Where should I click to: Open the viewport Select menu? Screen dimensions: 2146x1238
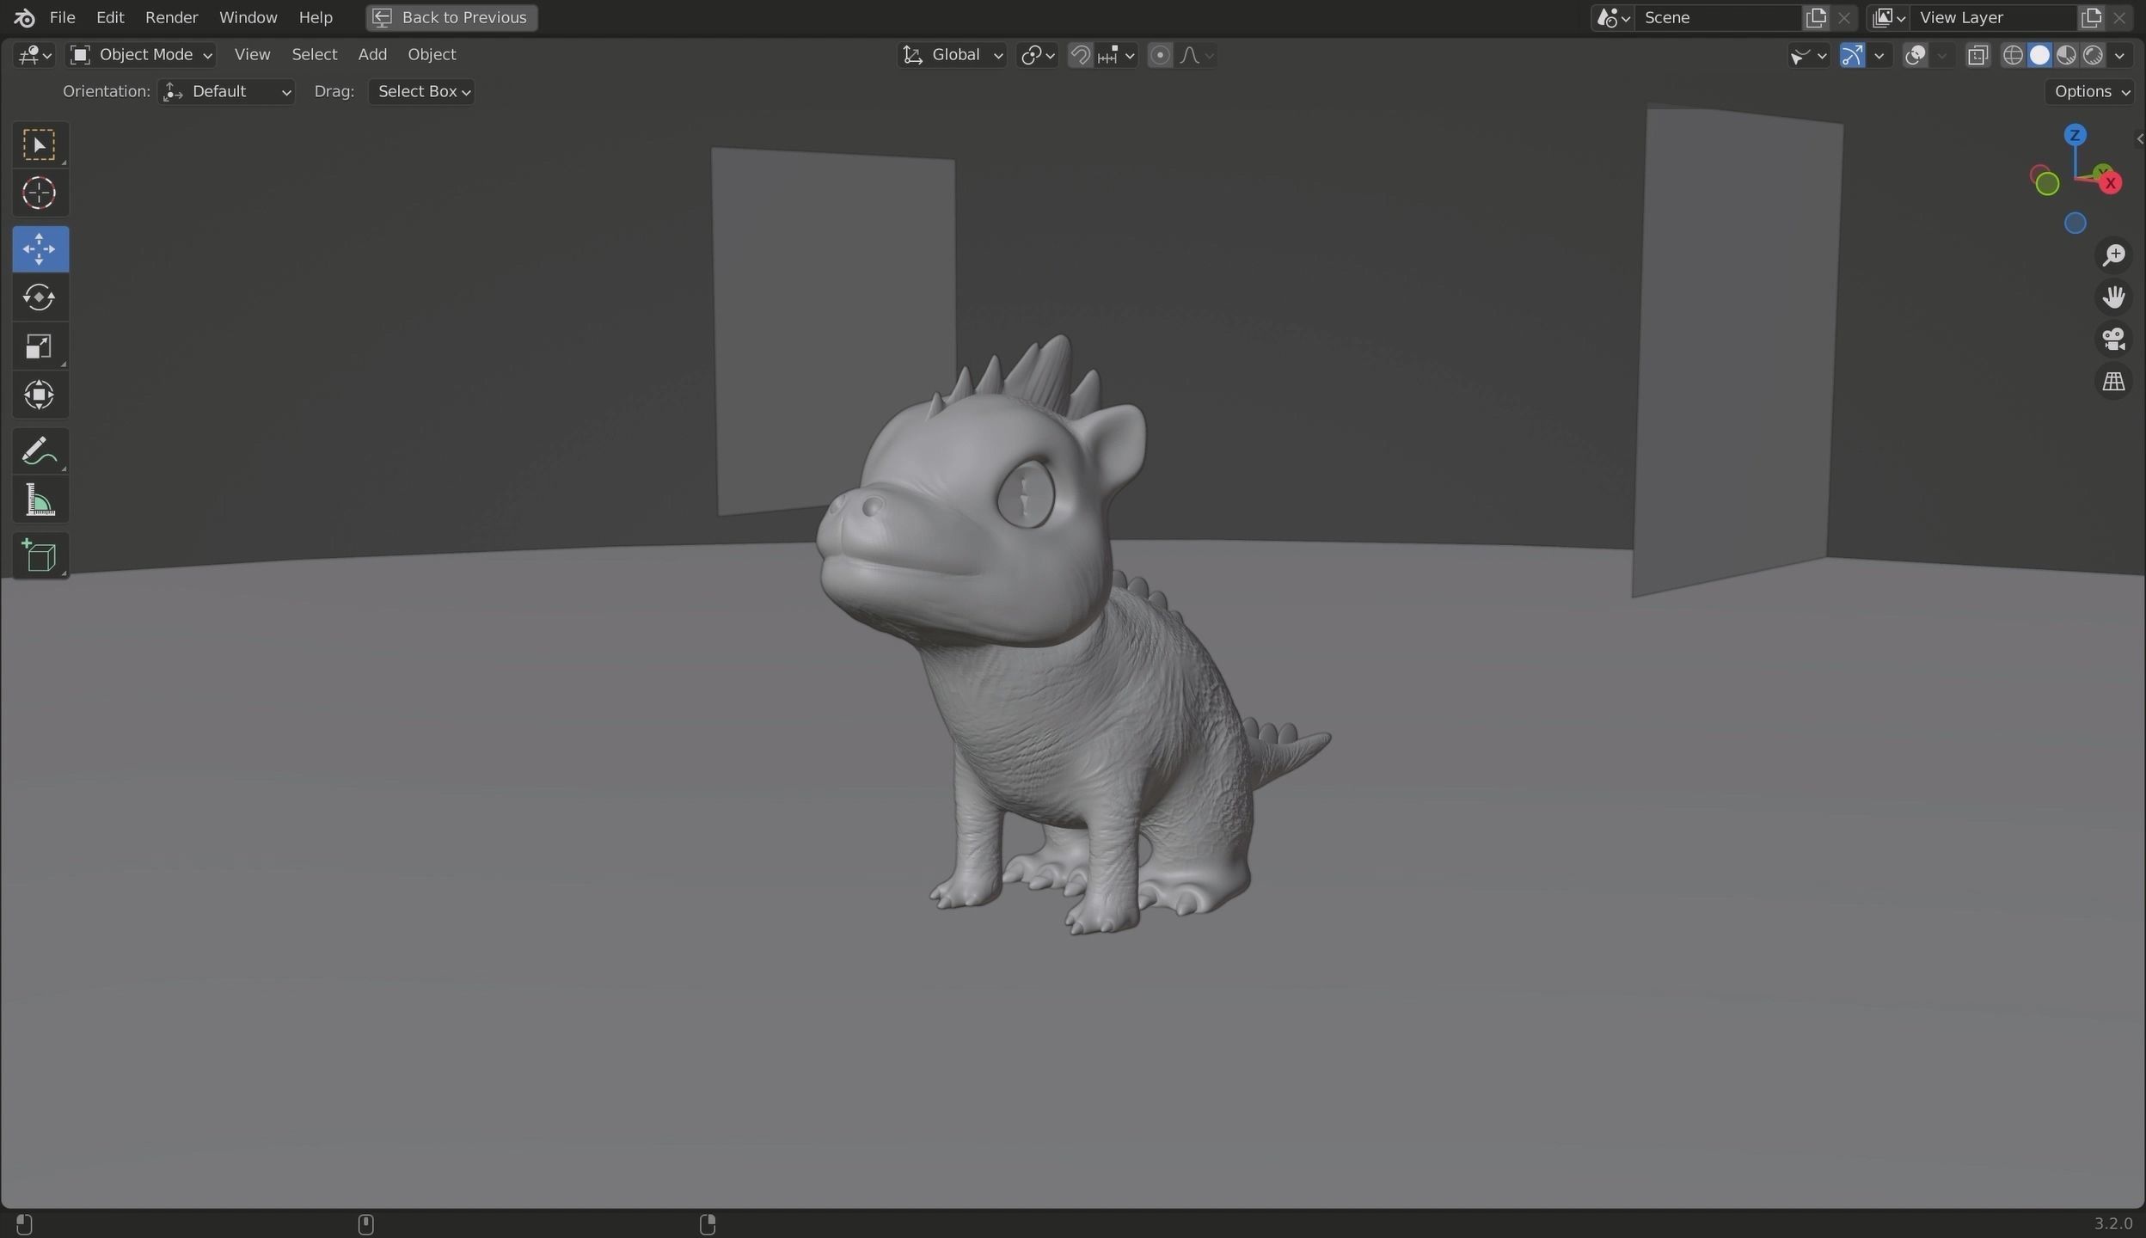[x=314, y=55]
